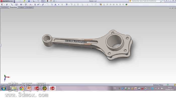176x98 pixels.
Task: Create a new document with the New icon
Action: 20,1
